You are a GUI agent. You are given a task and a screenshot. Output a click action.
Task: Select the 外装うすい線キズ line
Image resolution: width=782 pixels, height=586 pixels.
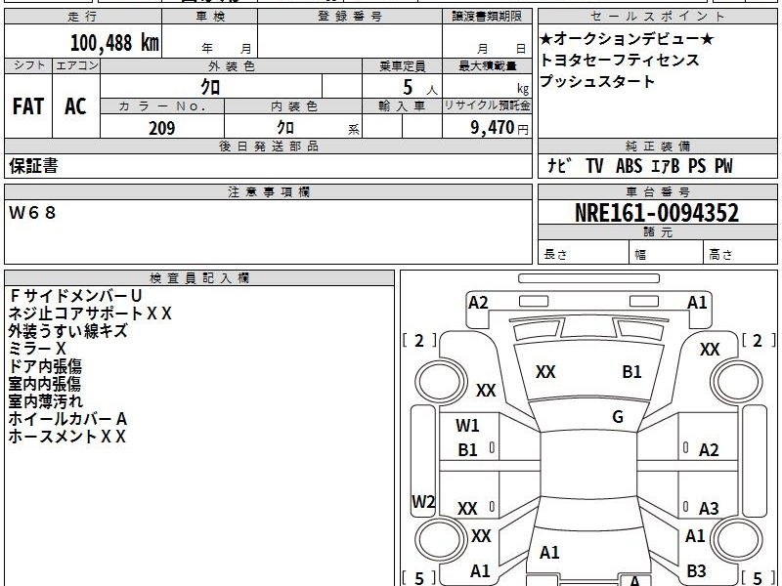pyautogui.click(x=67, y=331)
